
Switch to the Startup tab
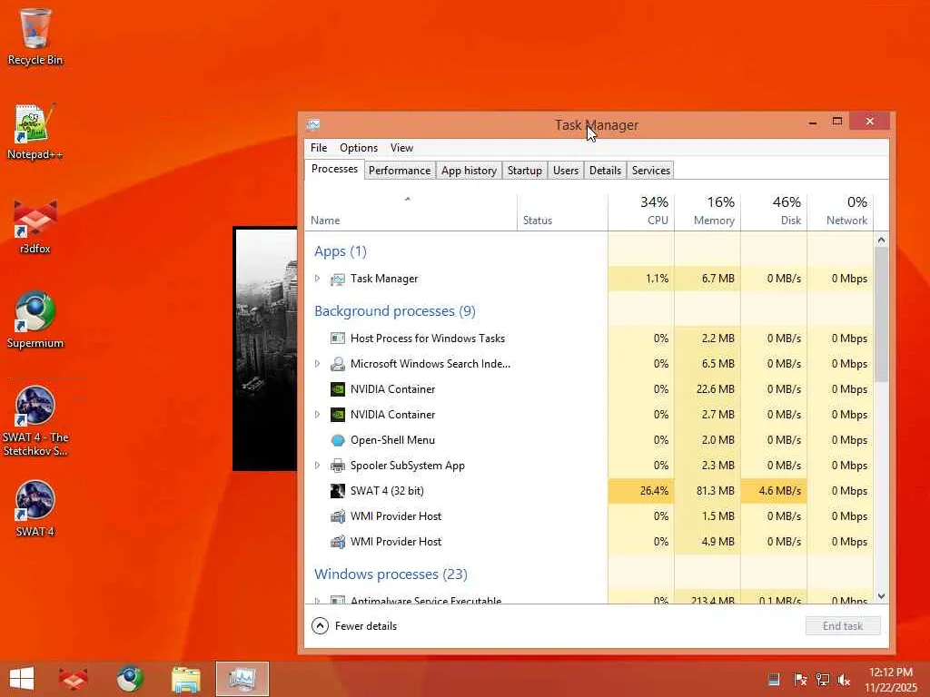pyautogui.click(x=525, y=171)
